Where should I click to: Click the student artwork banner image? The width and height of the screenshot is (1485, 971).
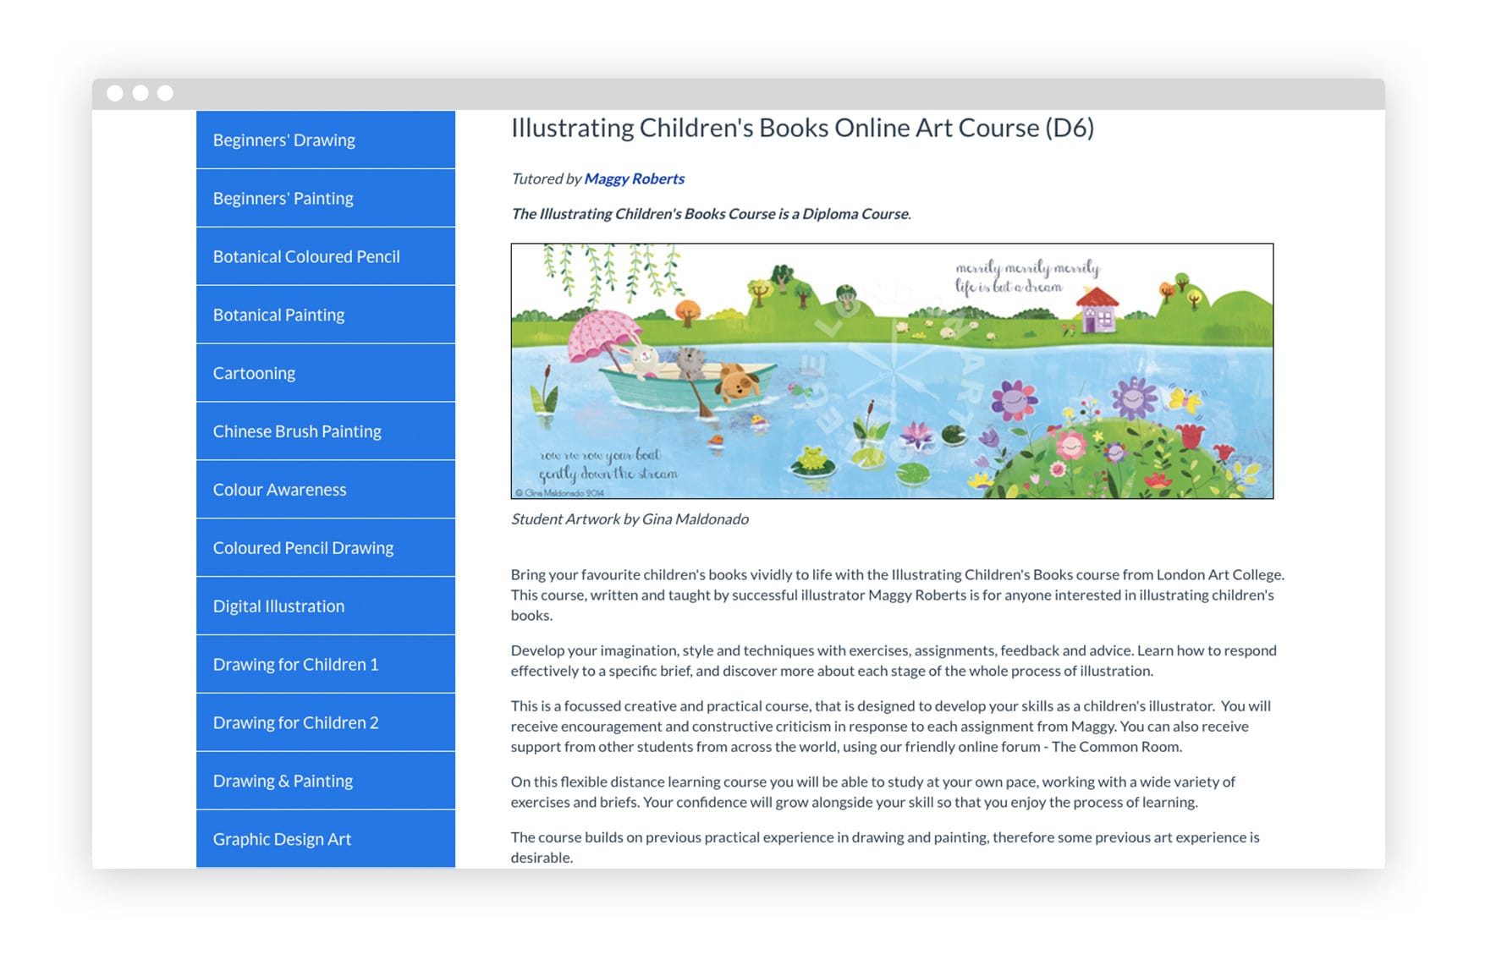pos(892,371)
